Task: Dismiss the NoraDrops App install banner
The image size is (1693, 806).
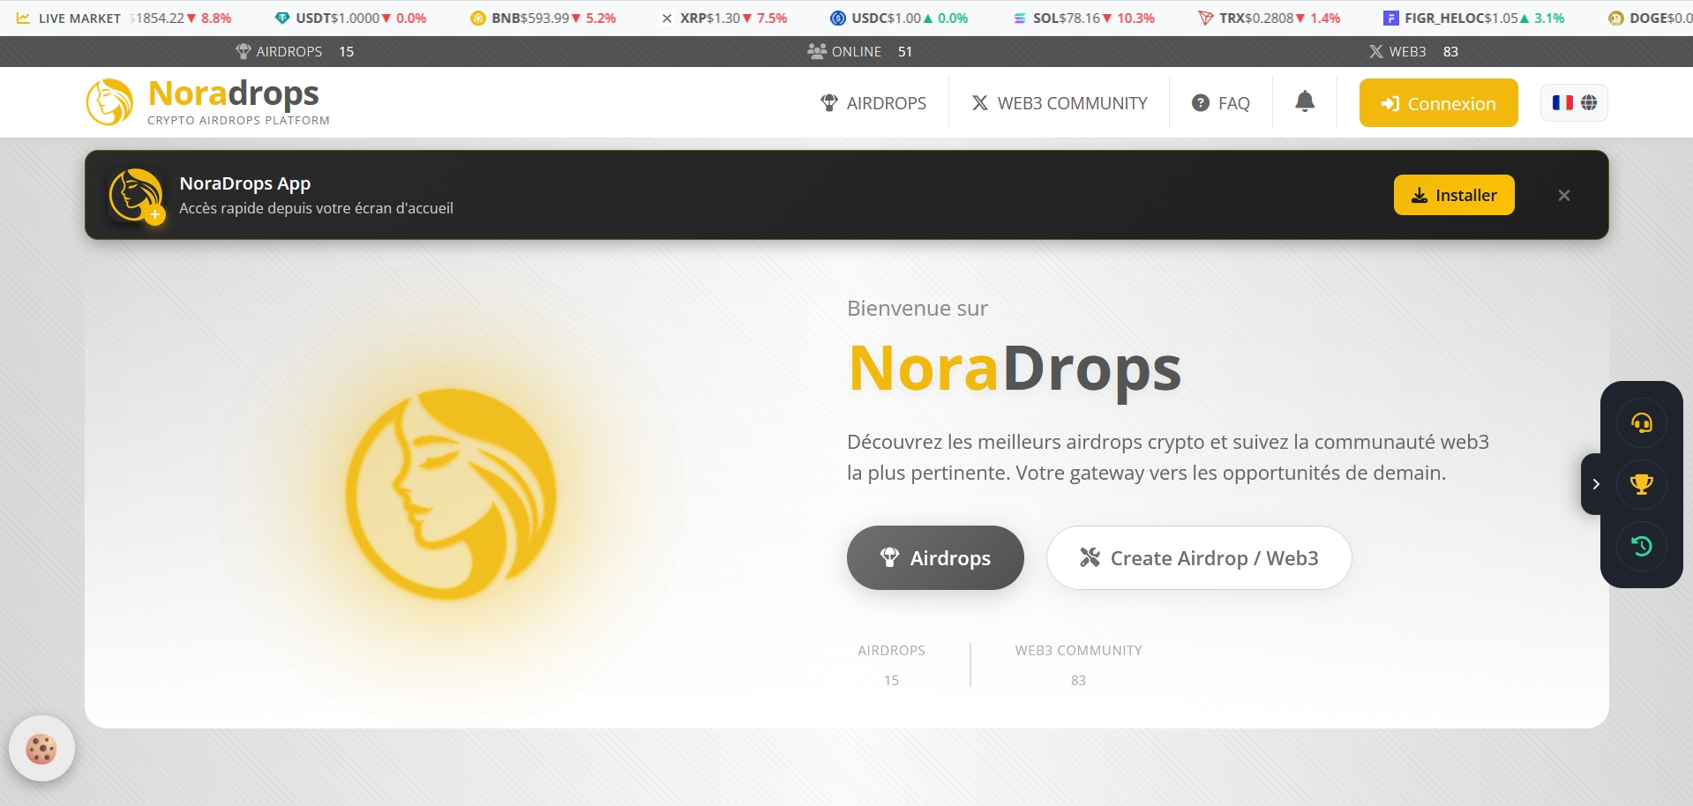Action: point(1563,196)
